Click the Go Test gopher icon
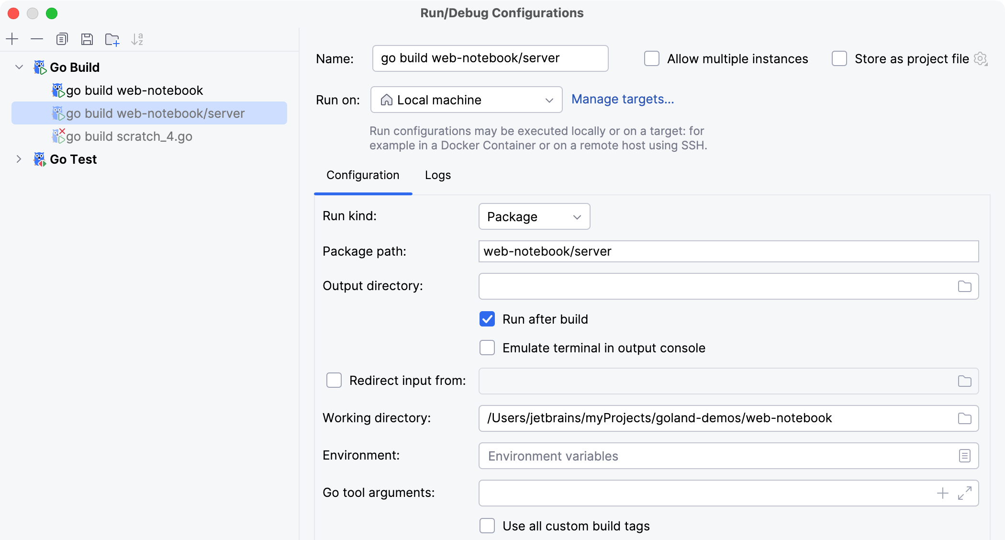The height and width of the screenshot is (540, 1005). pyautogui.click(x=40, y=159)
